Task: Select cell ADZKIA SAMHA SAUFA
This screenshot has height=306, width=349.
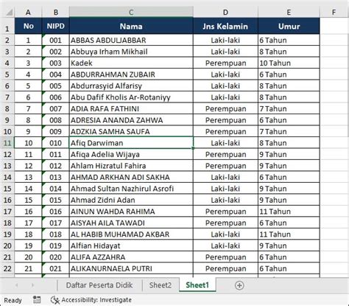Action: [131, 131]
